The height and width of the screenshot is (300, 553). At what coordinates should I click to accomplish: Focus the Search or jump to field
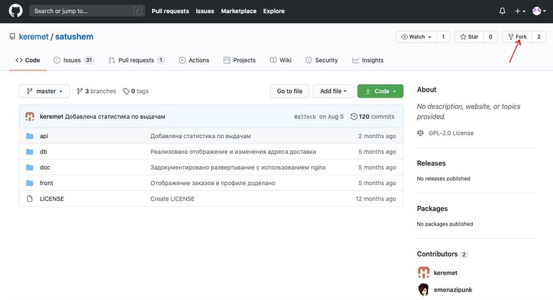tap(87, 11)
